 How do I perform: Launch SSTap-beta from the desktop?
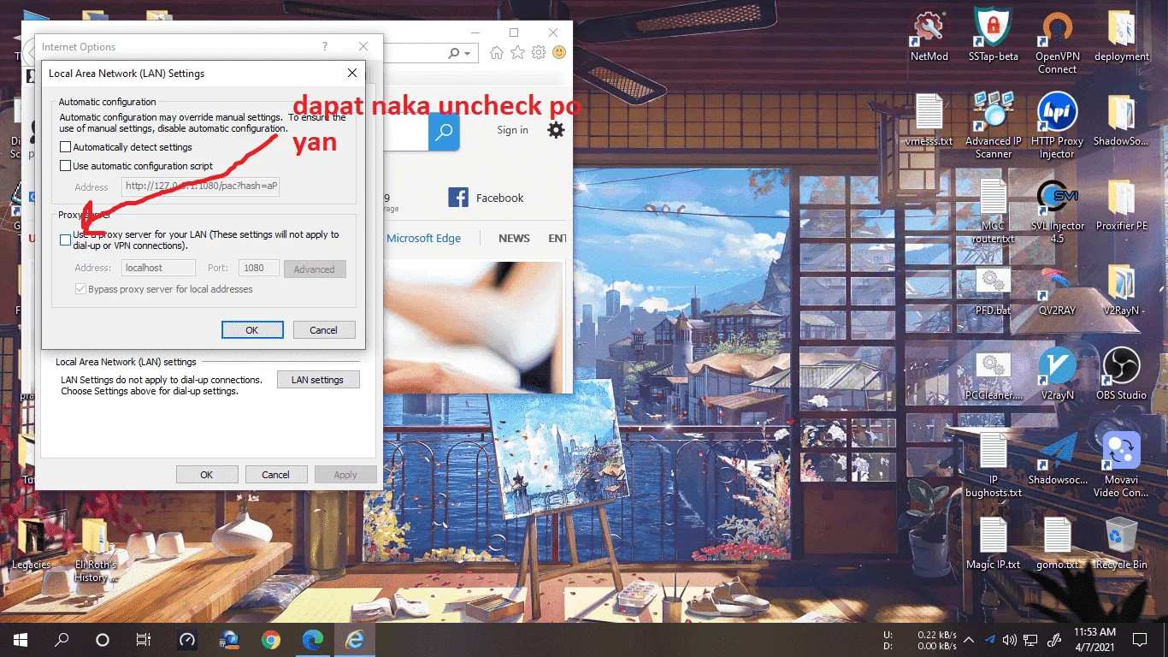[x=993, y=35]
